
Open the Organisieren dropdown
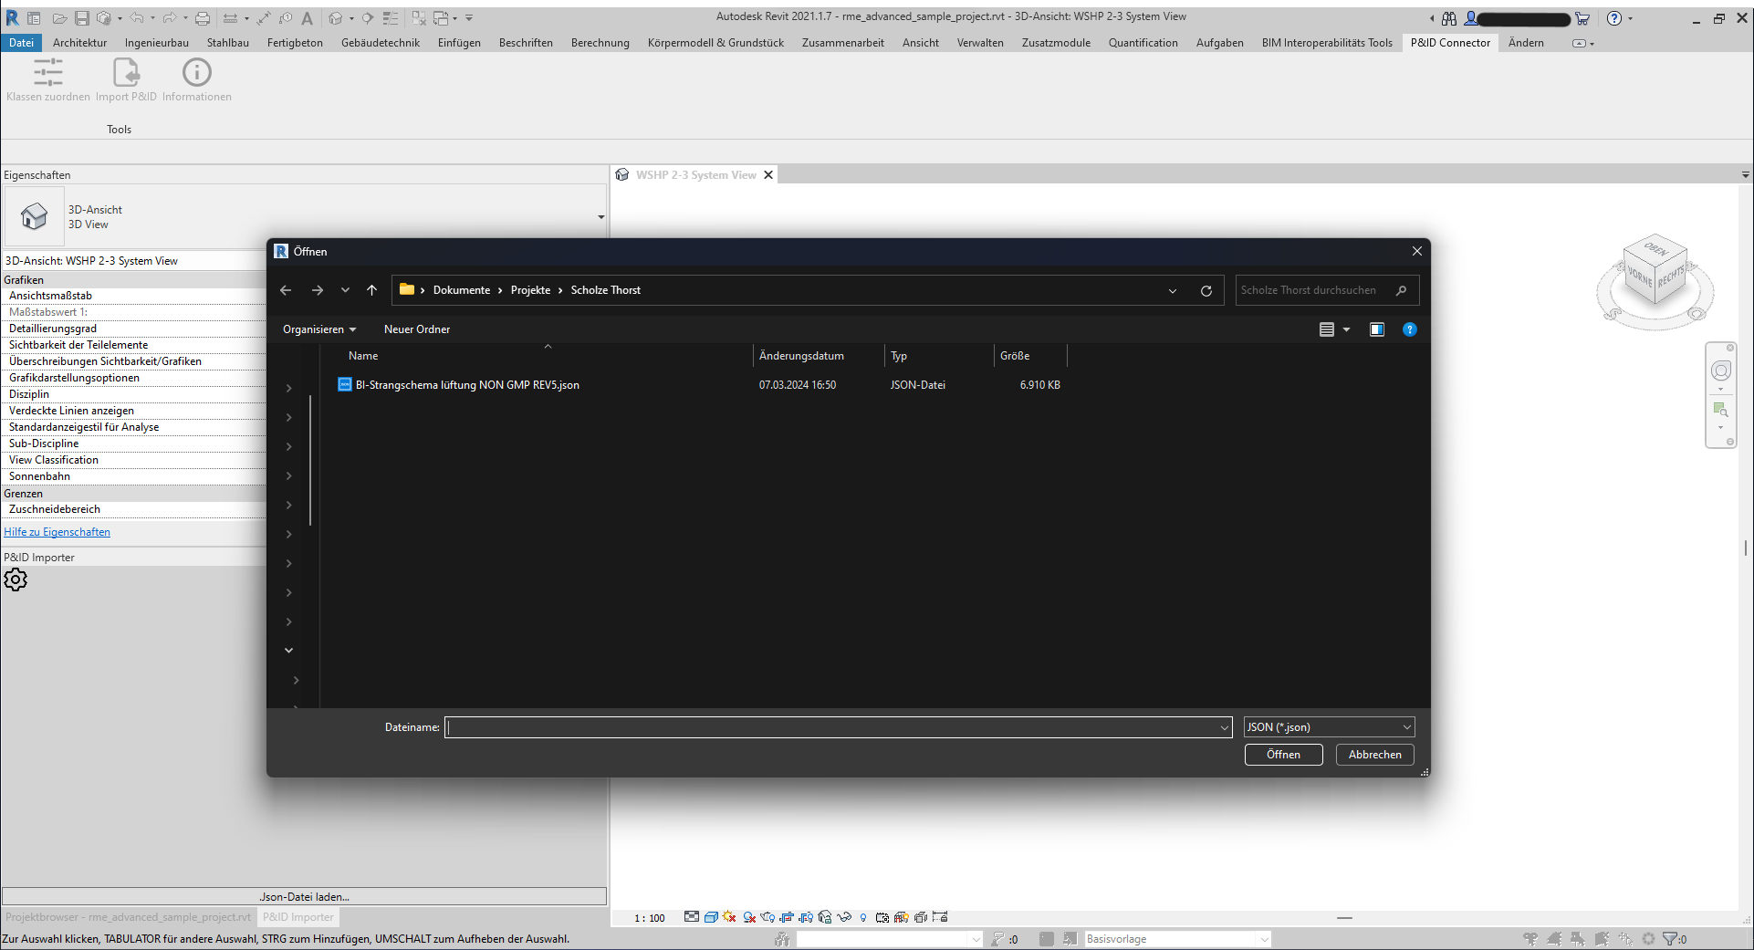318,329
